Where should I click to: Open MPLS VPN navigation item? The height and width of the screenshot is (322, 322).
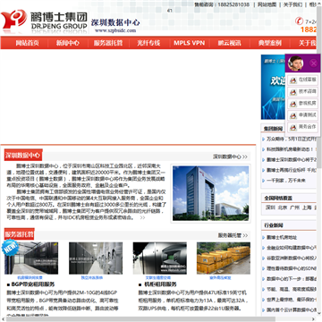190,43
